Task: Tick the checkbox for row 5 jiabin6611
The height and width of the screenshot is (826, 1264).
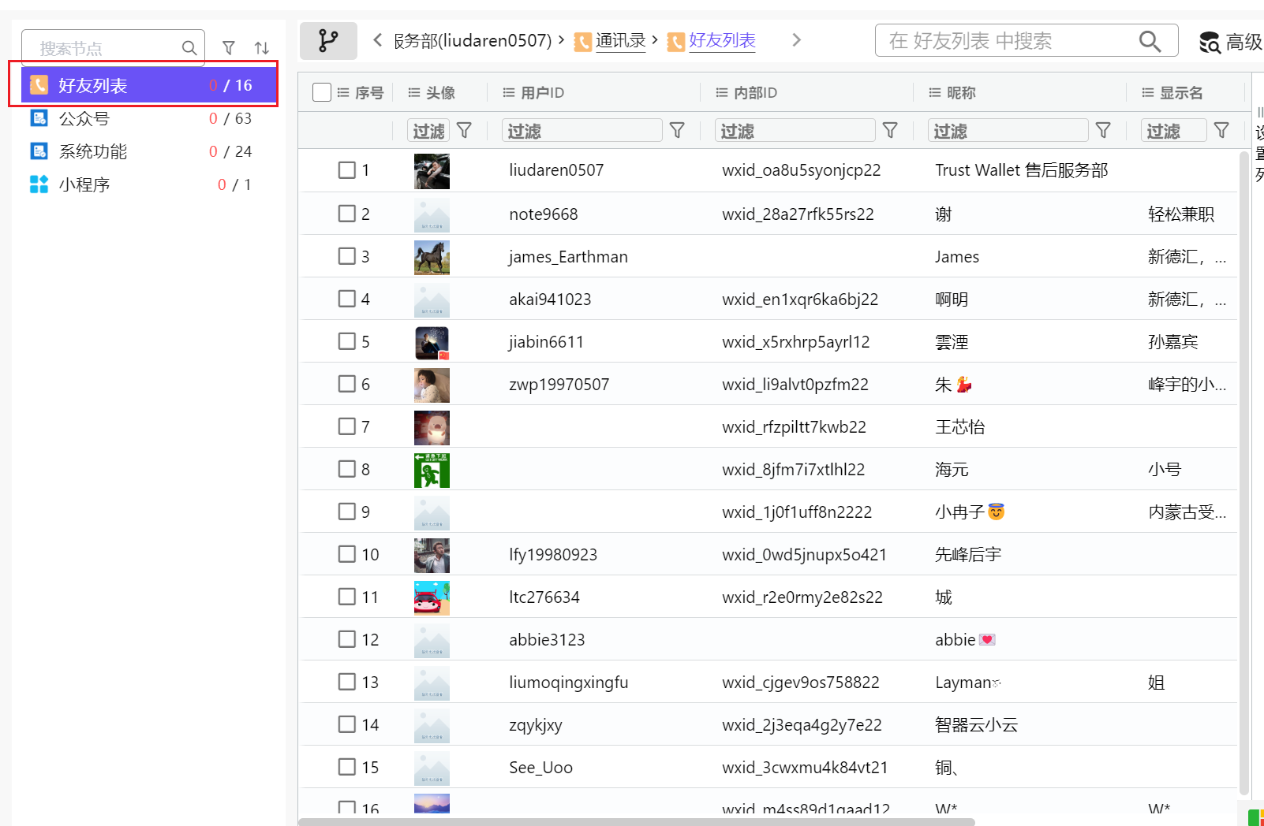Action: coord(346,341)
